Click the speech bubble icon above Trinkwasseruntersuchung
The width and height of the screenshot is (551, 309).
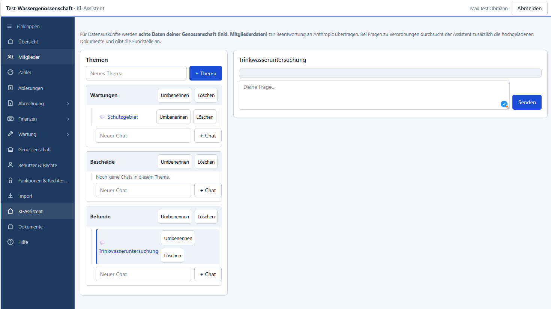(x=102, y=243)
